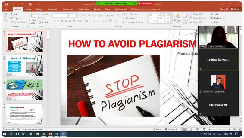244x138 pixels.
Task: Select the Format Painter tool
Action: (19, 22)
